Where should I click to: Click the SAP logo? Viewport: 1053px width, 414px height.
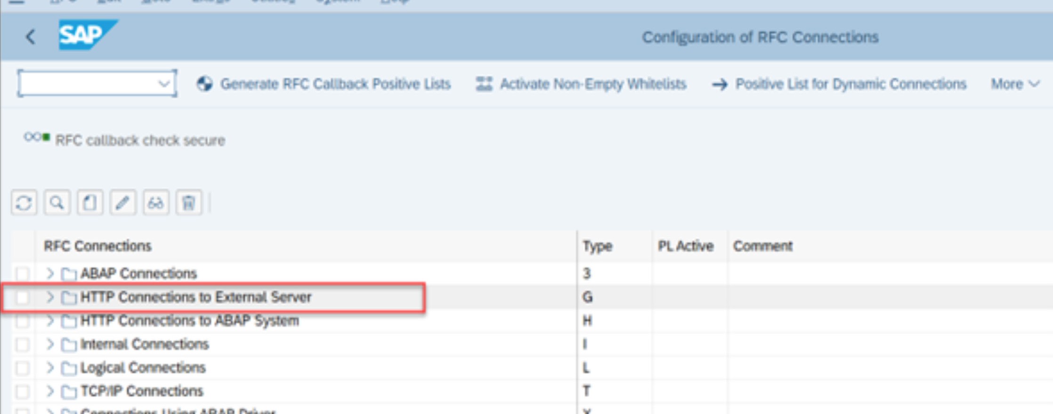88,35
